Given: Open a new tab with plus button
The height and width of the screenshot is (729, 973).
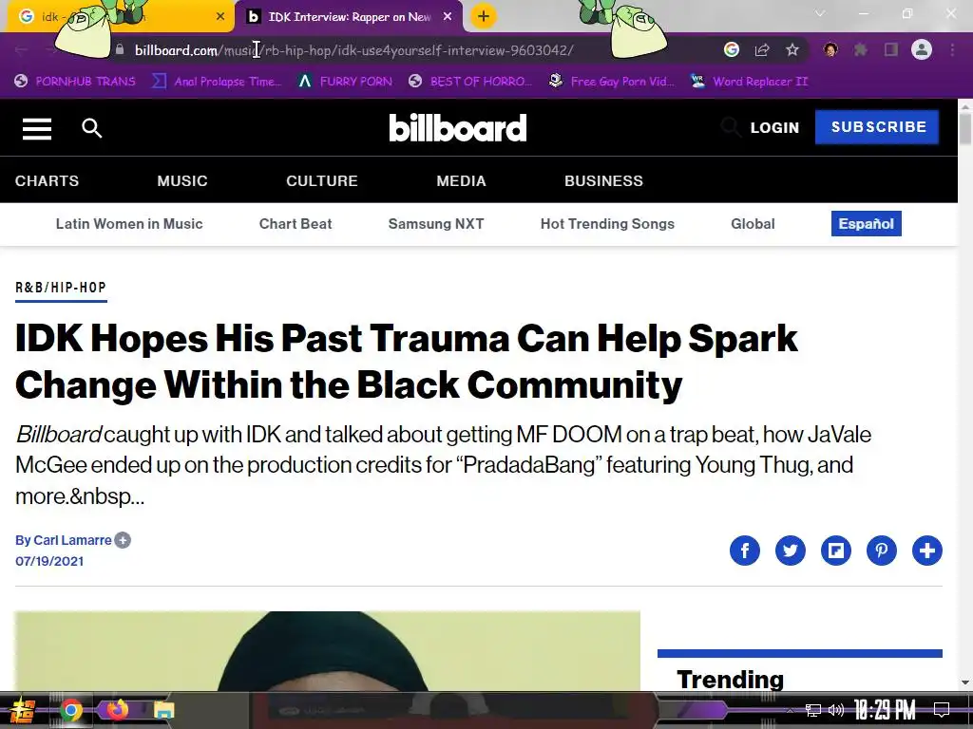Looking at the screenshot, I should 484,16.
